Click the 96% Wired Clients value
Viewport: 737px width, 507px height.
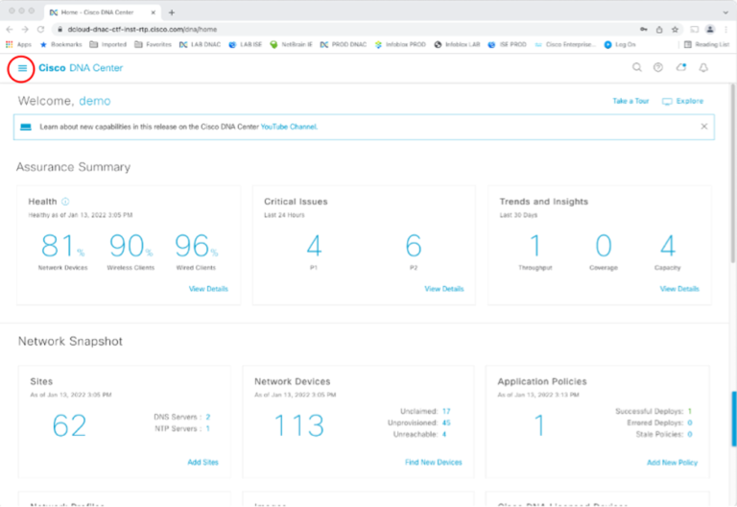click(197, 246)
